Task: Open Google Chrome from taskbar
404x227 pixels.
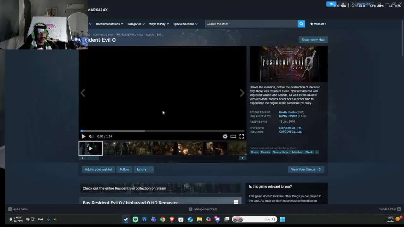Action: (163, 219)
